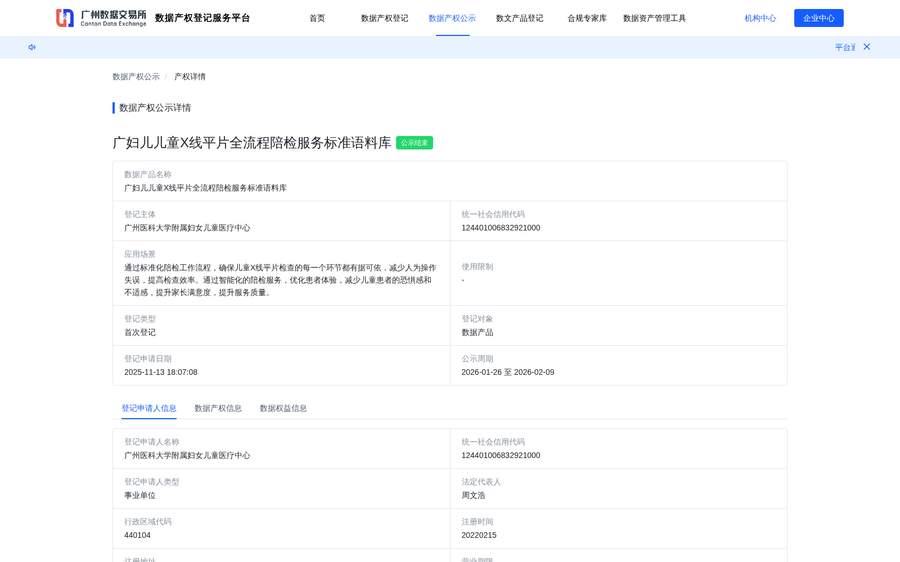
Task: Click the scrolling 平台 notice text
Action: click(x=845, y=47)
